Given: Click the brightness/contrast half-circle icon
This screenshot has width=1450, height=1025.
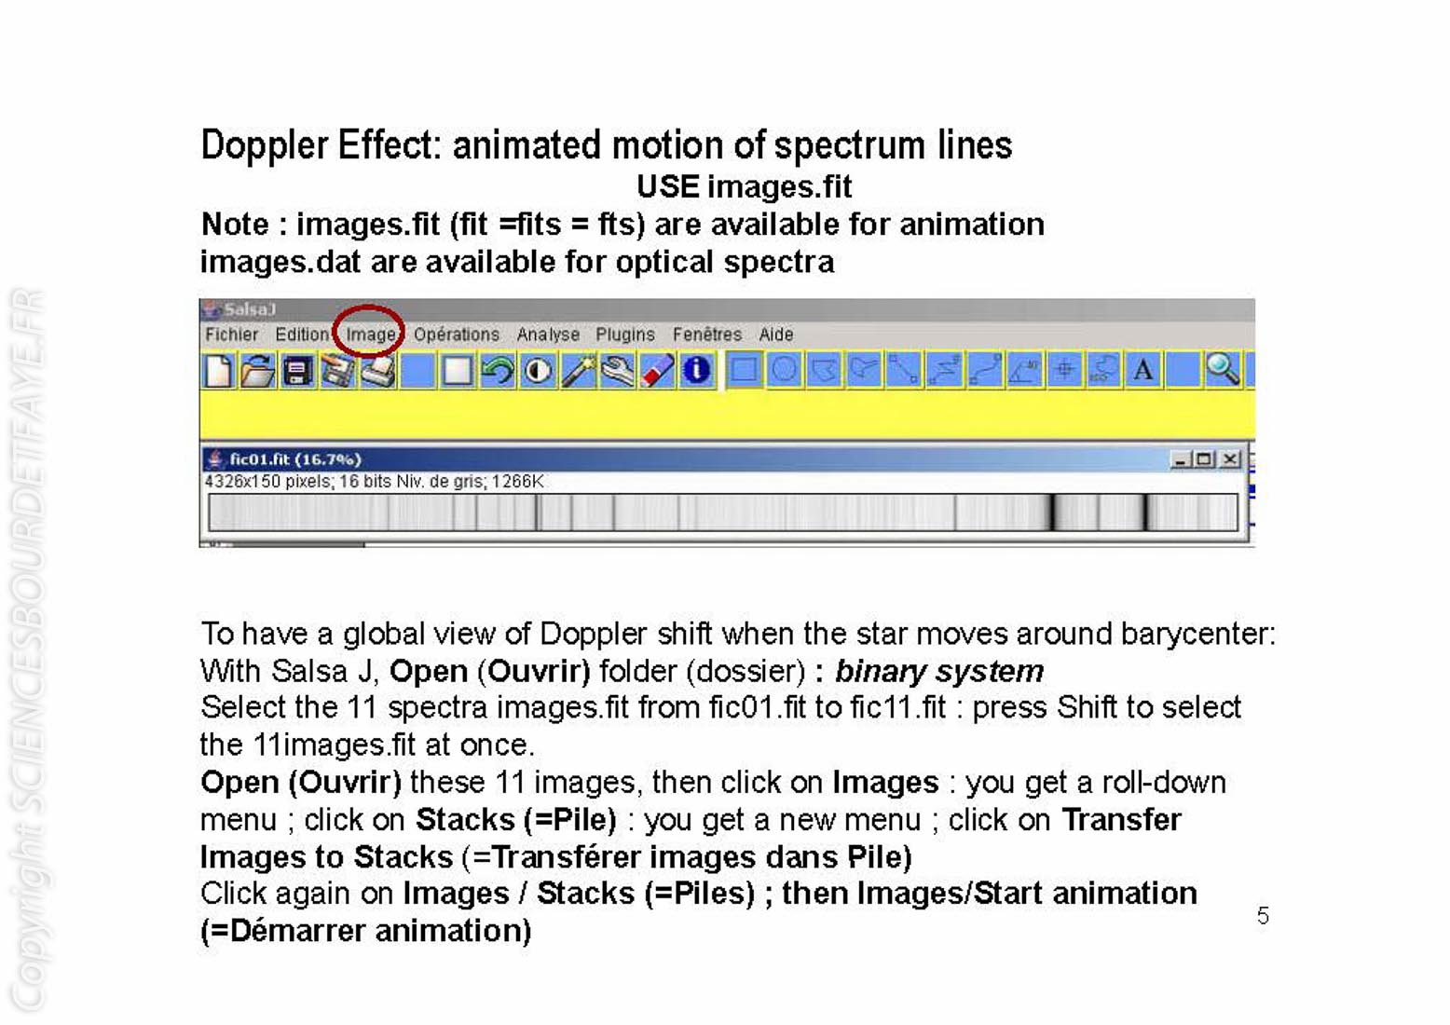Looking at the screenshot, I should pos(538,371).
